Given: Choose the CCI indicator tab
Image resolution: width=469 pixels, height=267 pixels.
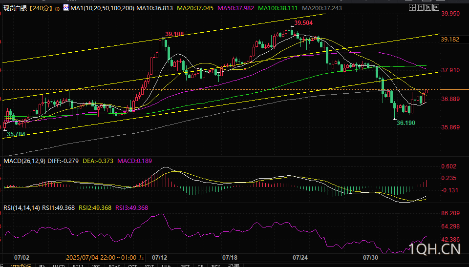Looking at the screenshot, I should point(132,266).
